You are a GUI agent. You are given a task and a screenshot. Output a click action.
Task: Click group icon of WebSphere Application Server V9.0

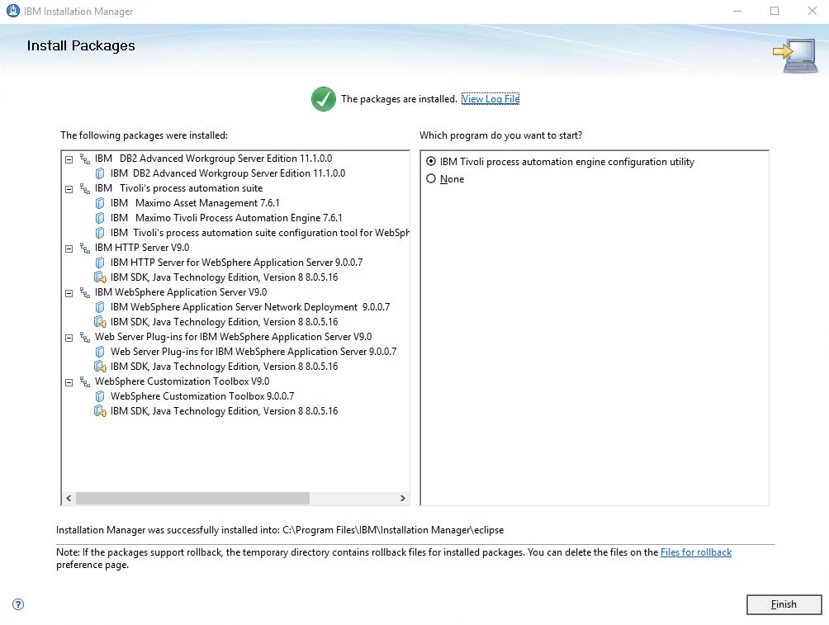tap(84, 292)
